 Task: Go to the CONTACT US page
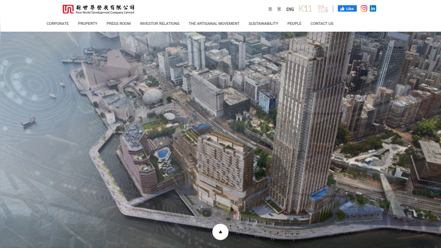click(322, 24)
